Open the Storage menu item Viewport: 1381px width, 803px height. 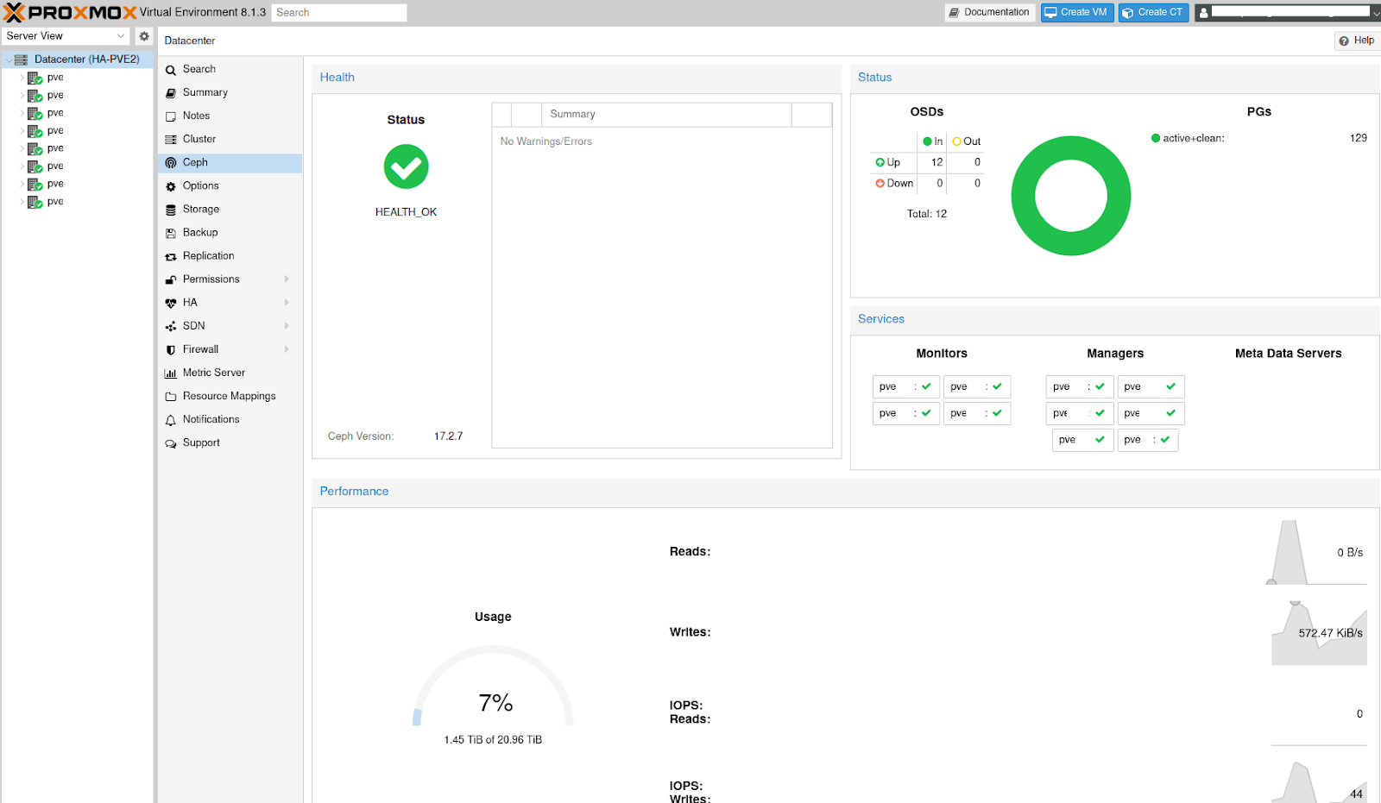point(200,210)
